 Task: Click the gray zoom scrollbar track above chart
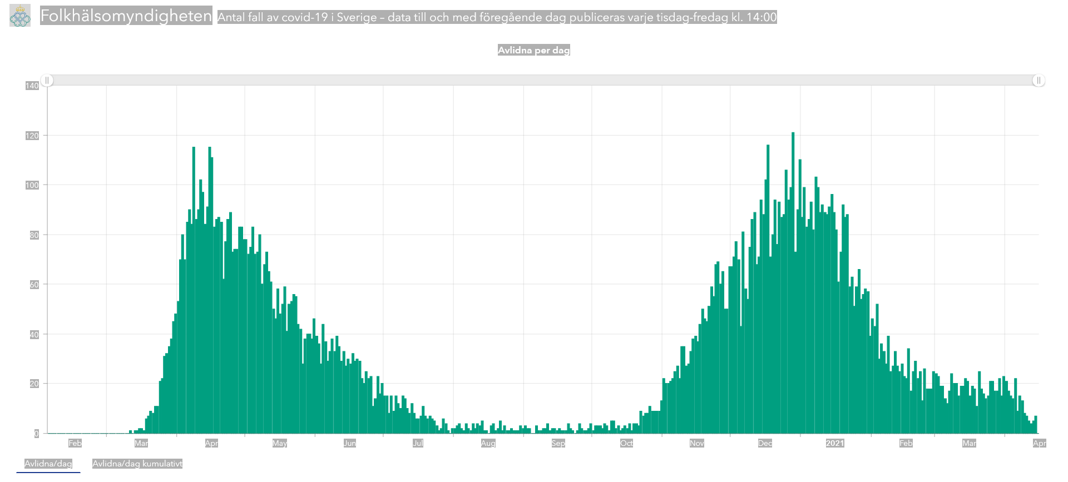coord(542,81)
